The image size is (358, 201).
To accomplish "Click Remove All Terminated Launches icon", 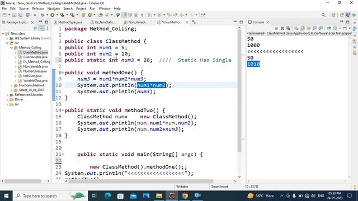I will coord(289,28).
